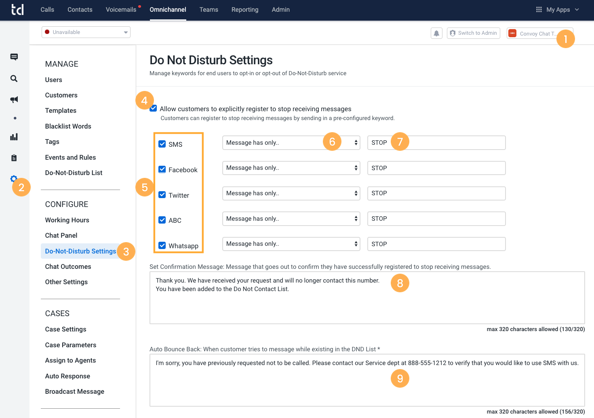Click the Facebook row STOP keyword field
Image resolution: width=594 pixels, height=418 pixels.
tap(436, 168)
